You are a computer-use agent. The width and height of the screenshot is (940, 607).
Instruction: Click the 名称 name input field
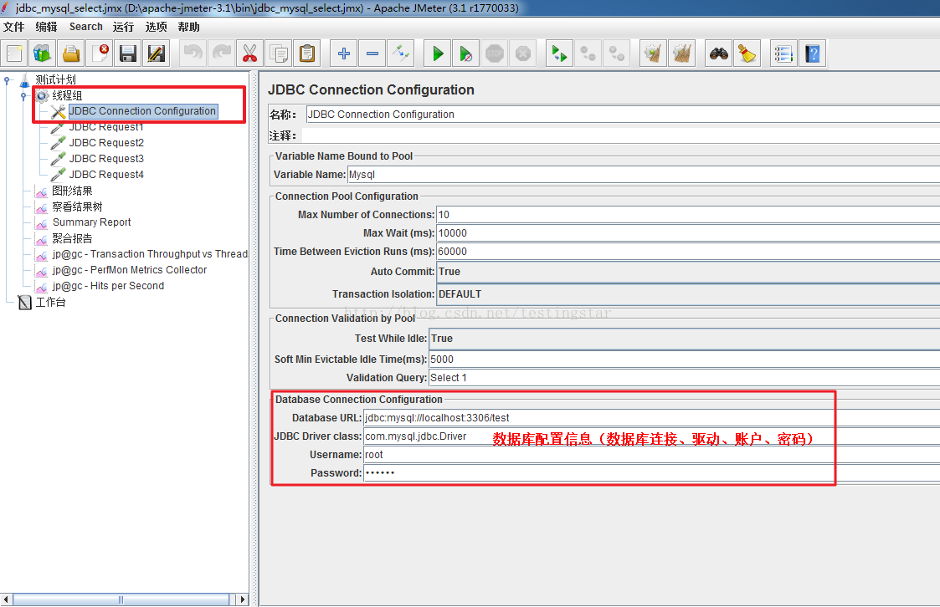[x=623, y=115]
